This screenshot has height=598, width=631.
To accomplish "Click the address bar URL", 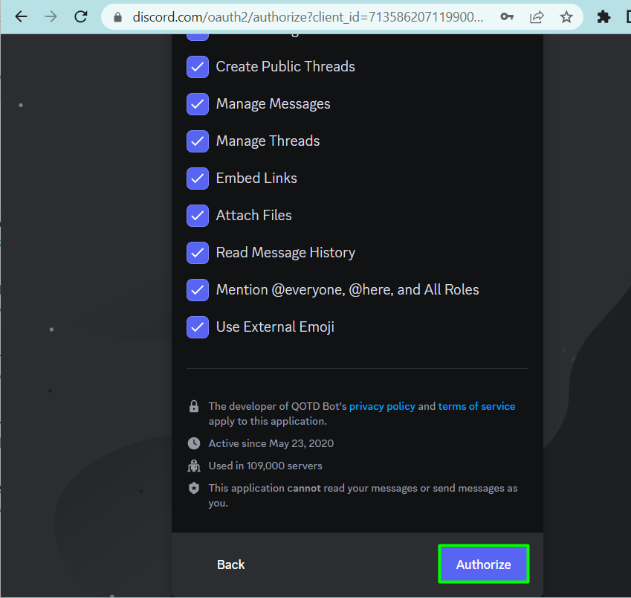I will [308, 17].
